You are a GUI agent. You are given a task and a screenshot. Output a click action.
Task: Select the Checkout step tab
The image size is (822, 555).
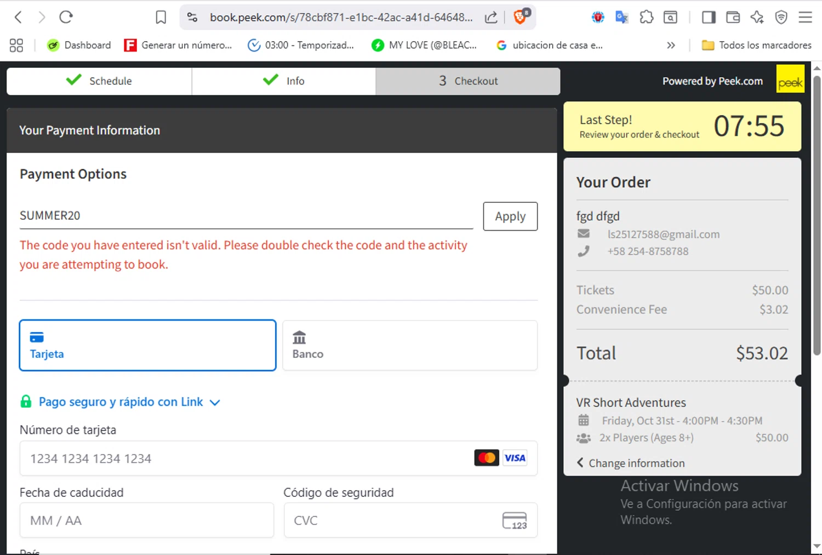(x=468, y=81)
